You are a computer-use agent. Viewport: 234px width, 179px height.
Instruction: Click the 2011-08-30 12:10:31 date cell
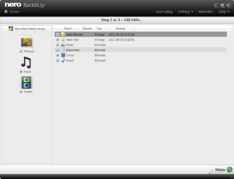point(122,40)
